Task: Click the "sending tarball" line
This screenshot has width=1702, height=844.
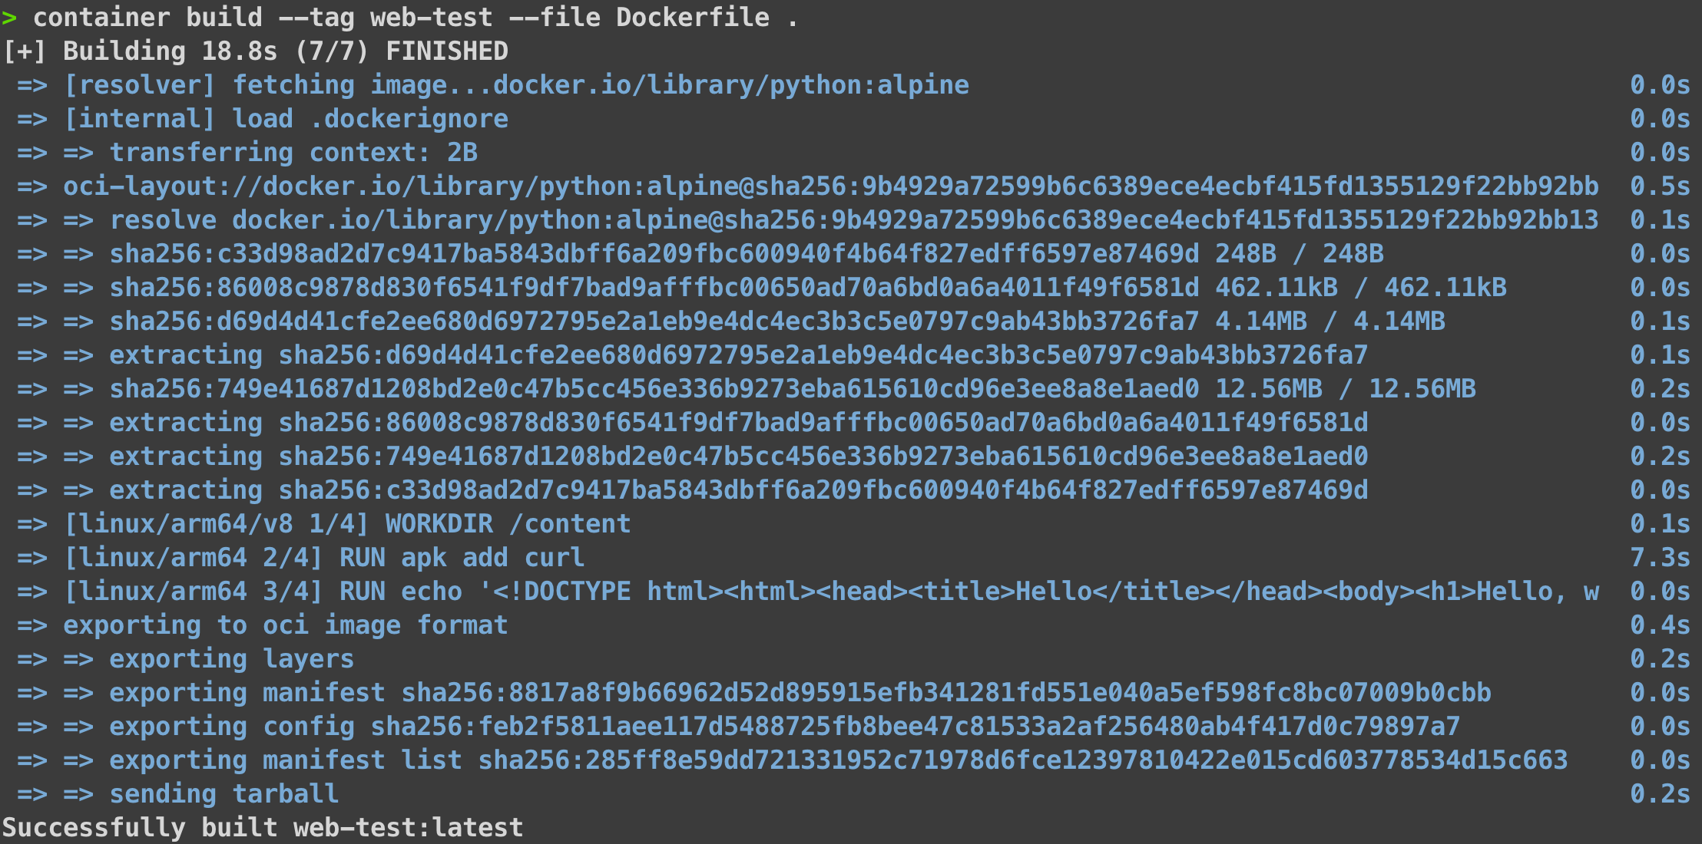Action: [x=224, y=794]
